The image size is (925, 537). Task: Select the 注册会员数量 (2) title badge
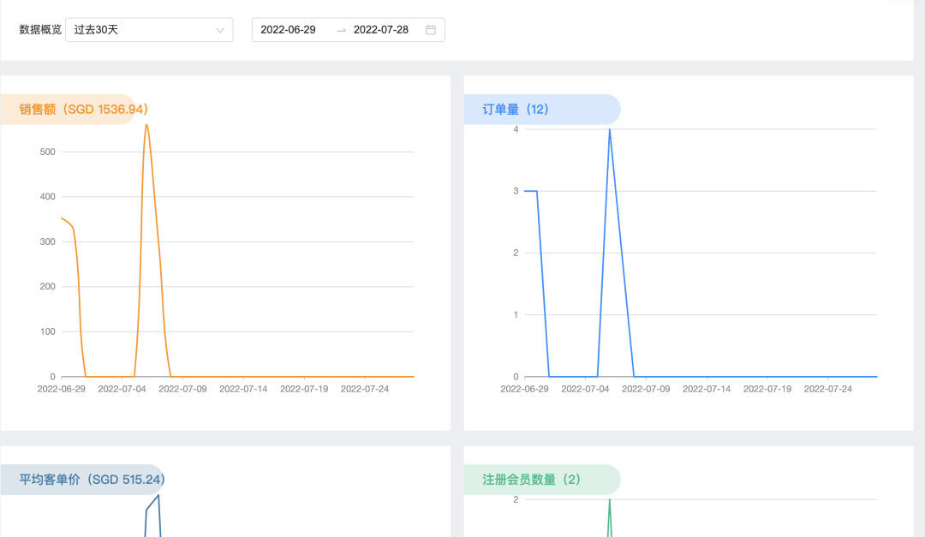tap(531, 480)
